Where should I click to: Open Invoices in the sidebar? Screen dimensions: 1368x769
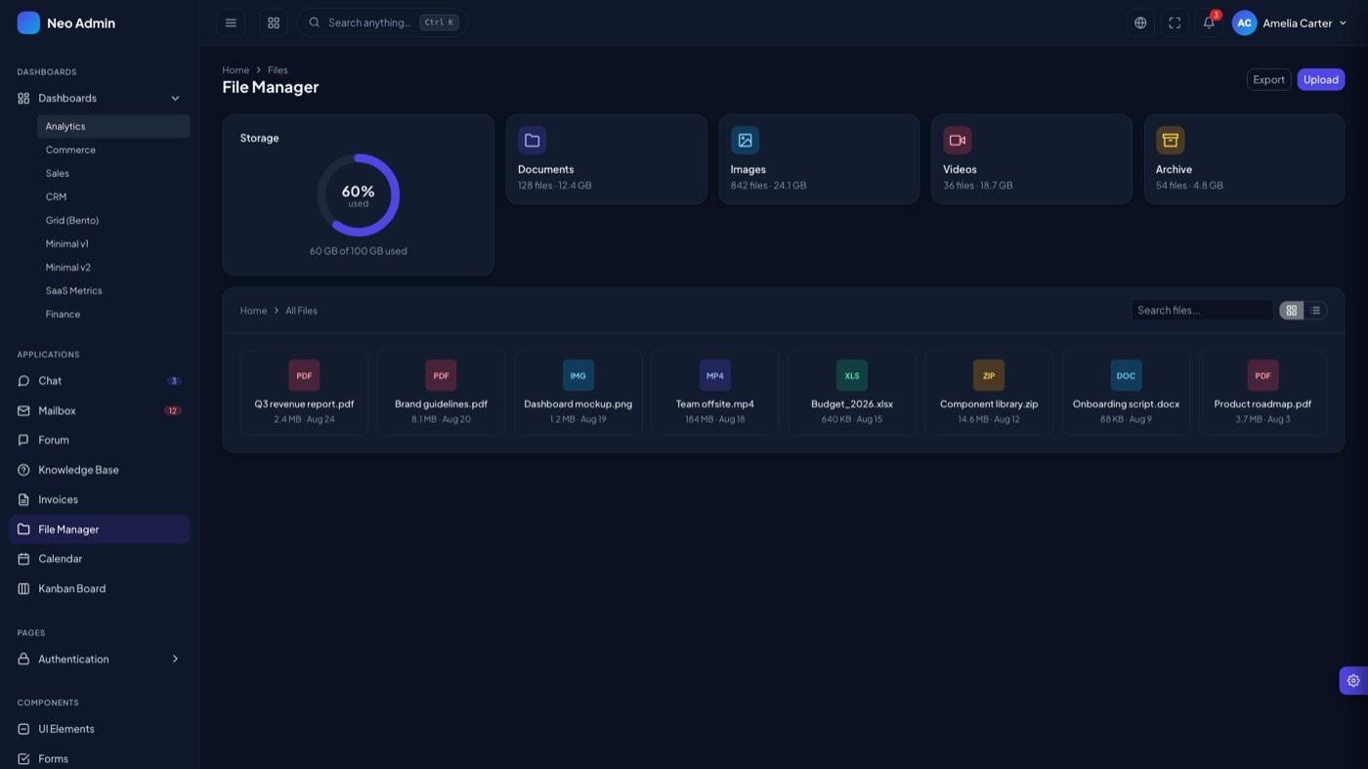(100, 499)
